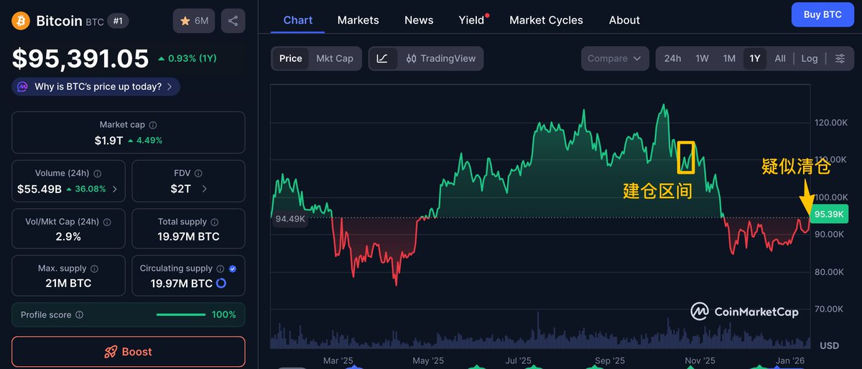Switch to the Markets tab
This screenshot has width=862, height=369.
[358, 20]
